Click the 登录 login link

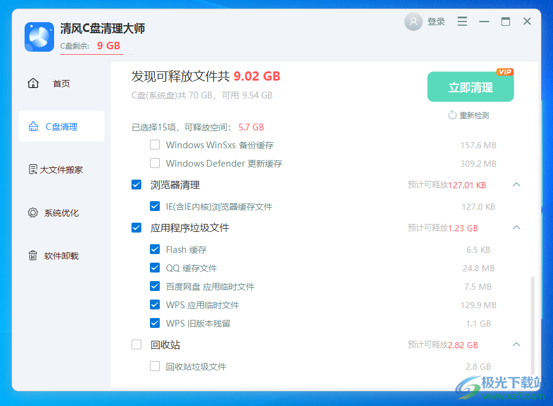(436, 21)
